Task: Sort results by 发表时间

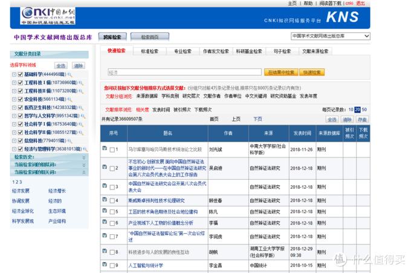Action: tap(161, 110)
